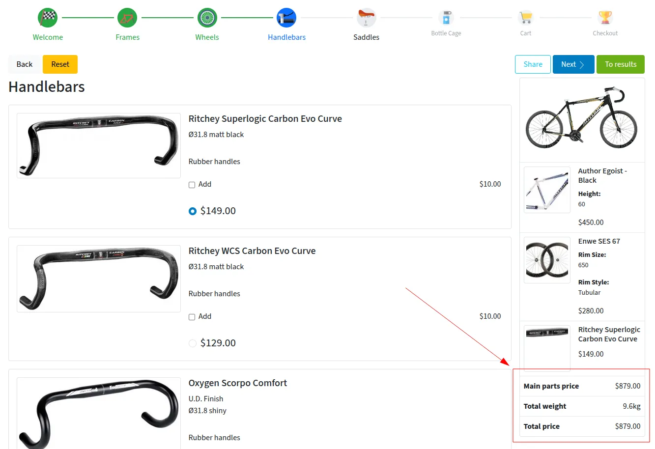Open the Cart step label

point(525,33)
